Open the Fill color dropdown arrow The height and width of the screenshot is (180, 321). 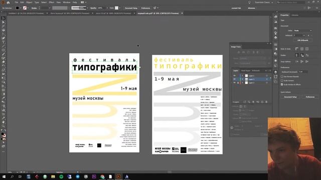tap(21, 8)
